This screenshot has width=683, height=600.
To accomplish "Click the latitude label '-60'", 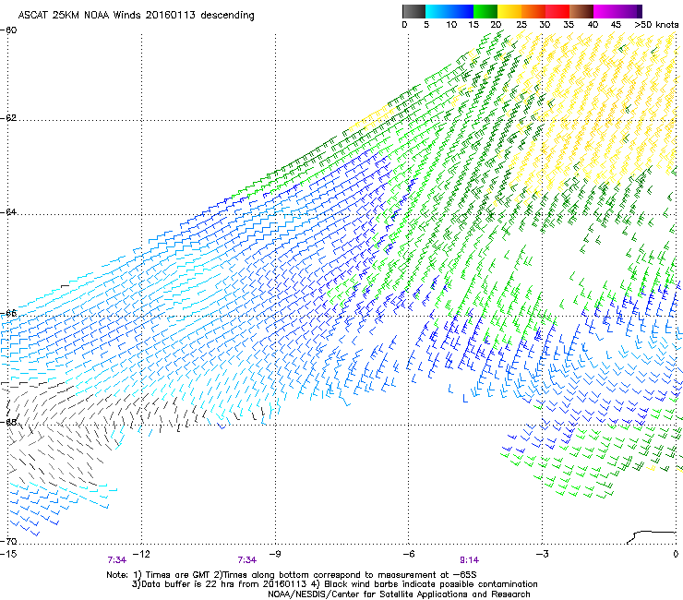I will (x=9, y=30).
